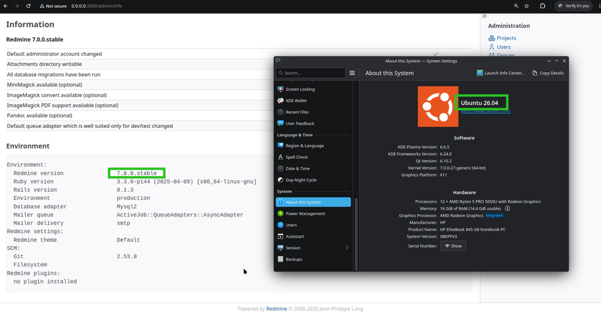This screenshot has width=601, height=312.
Task: Click the browser forward arrow
Action: [x=16, y=6]
